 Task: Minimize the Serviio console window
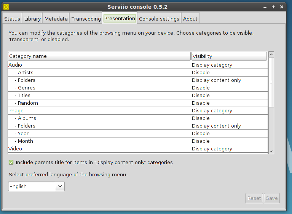pos(265,7)
